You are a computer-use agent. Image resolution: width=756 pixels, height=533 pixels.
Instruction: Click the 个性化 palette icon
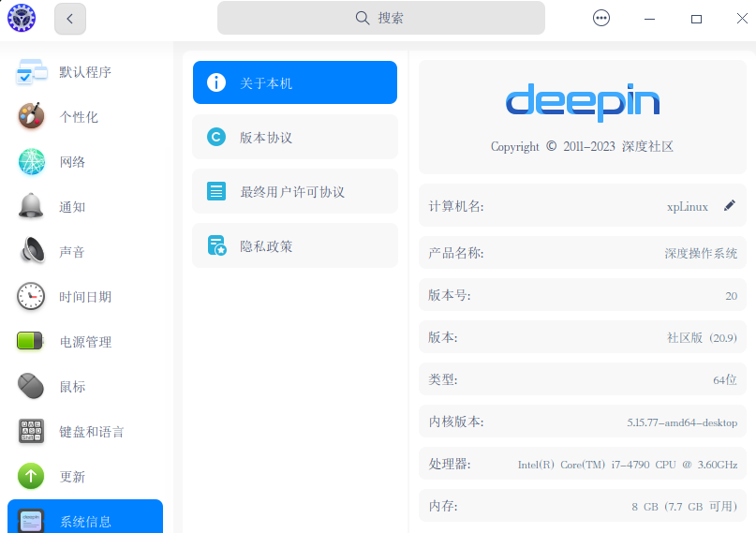pos(31,116)
